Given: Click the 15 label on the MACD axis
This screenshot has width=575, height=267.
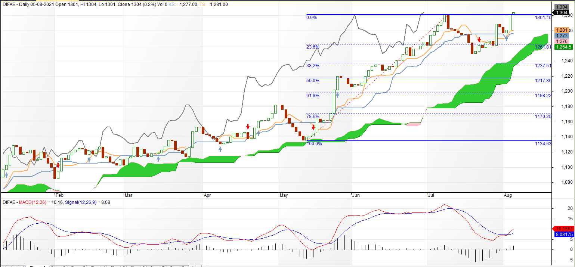Looking at the screenshot, I should (x=571, y=218).
